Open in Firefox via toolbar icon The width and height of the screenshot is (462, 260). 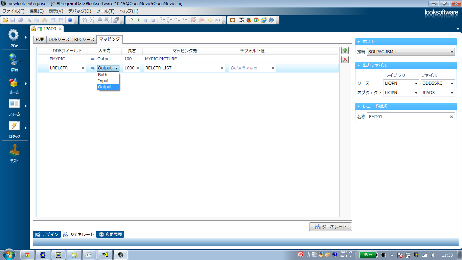pyautogui.click(x=249, y=20)
